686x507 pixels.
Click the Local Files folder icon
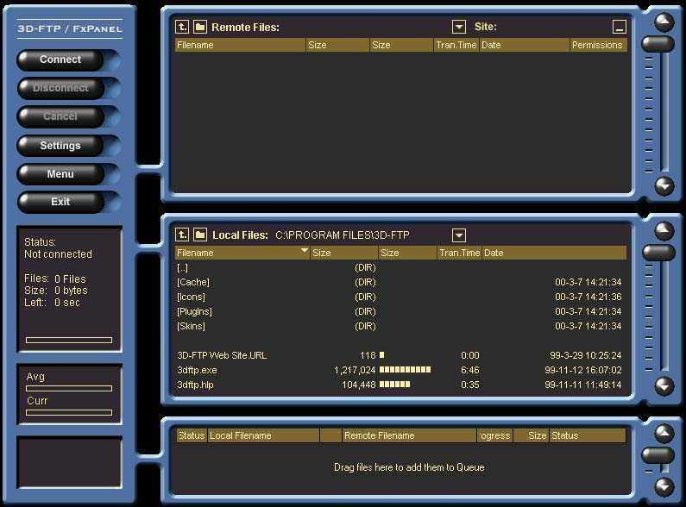[x=200, y=235]
